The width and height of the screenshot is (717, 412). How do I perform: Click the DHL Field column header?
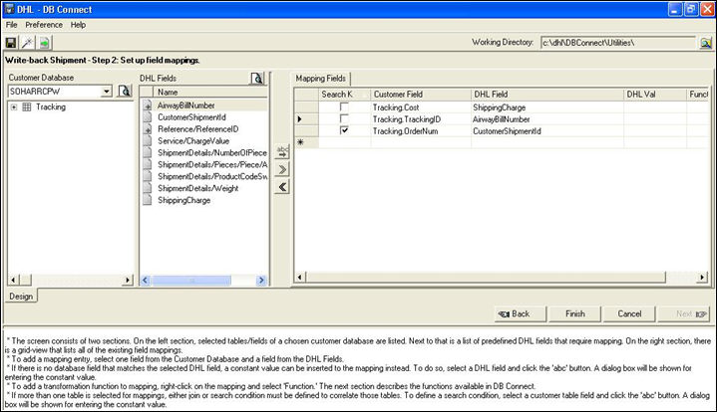pos(546,95)
